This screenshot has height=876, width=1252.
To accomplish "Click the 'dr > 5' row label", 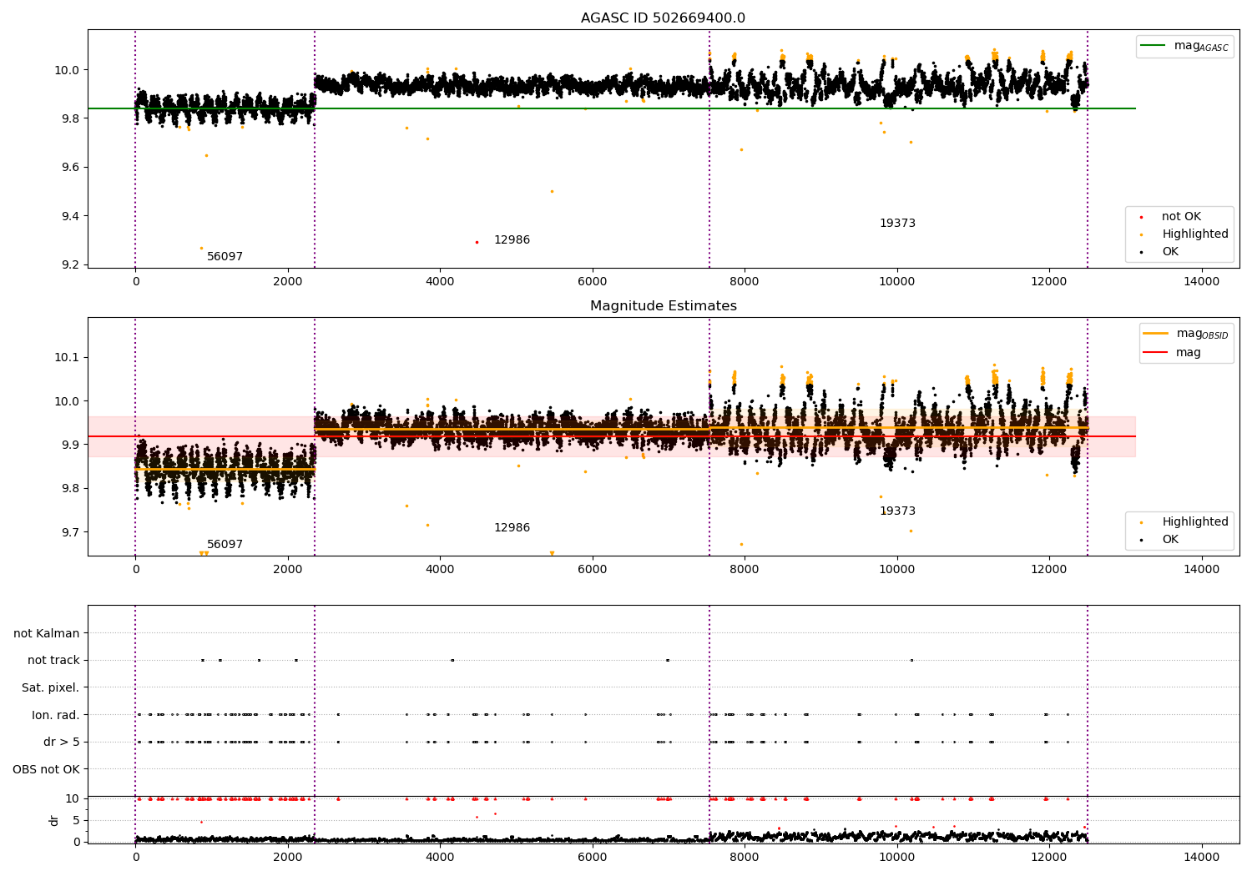I will [x=62, y=743].
